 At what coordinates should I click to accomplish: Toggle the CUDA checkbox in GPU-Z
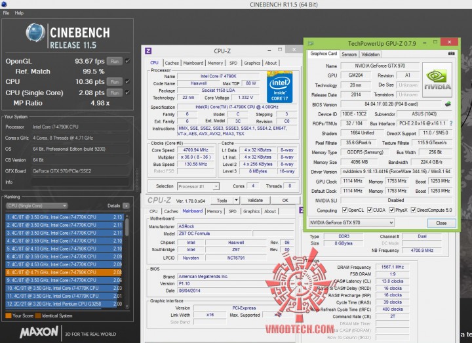(370, 211)
